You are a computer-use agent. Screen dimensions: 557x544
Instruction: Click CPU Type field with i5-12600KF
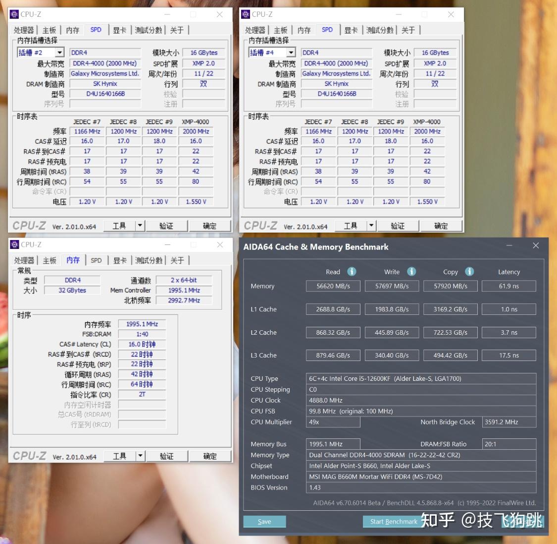coord(421,378)
